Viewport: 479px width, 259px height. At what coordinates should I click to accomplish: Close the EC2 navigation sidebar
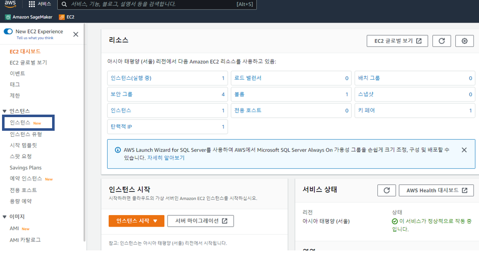(x=76, y=34)
